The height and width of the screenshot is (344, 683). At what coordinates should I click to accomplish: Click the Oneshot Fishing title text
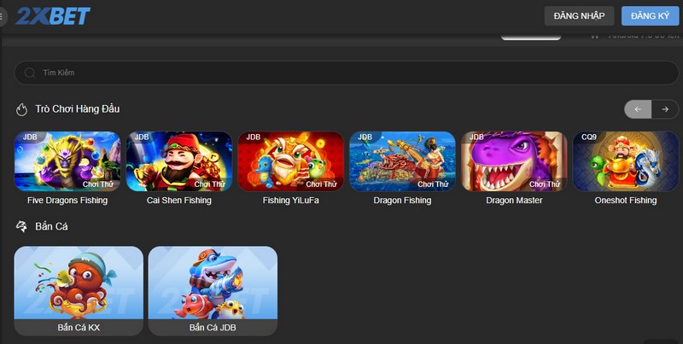click(626, 201)
